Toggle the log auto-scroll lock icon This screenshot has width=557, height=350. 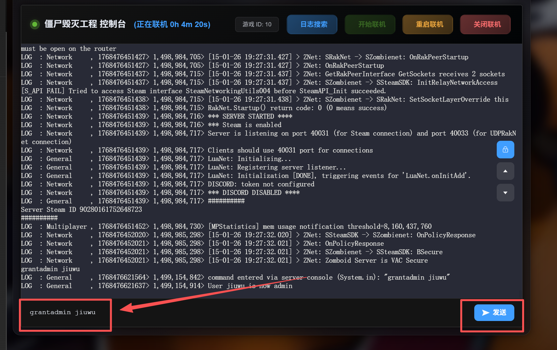click(505, 150)
